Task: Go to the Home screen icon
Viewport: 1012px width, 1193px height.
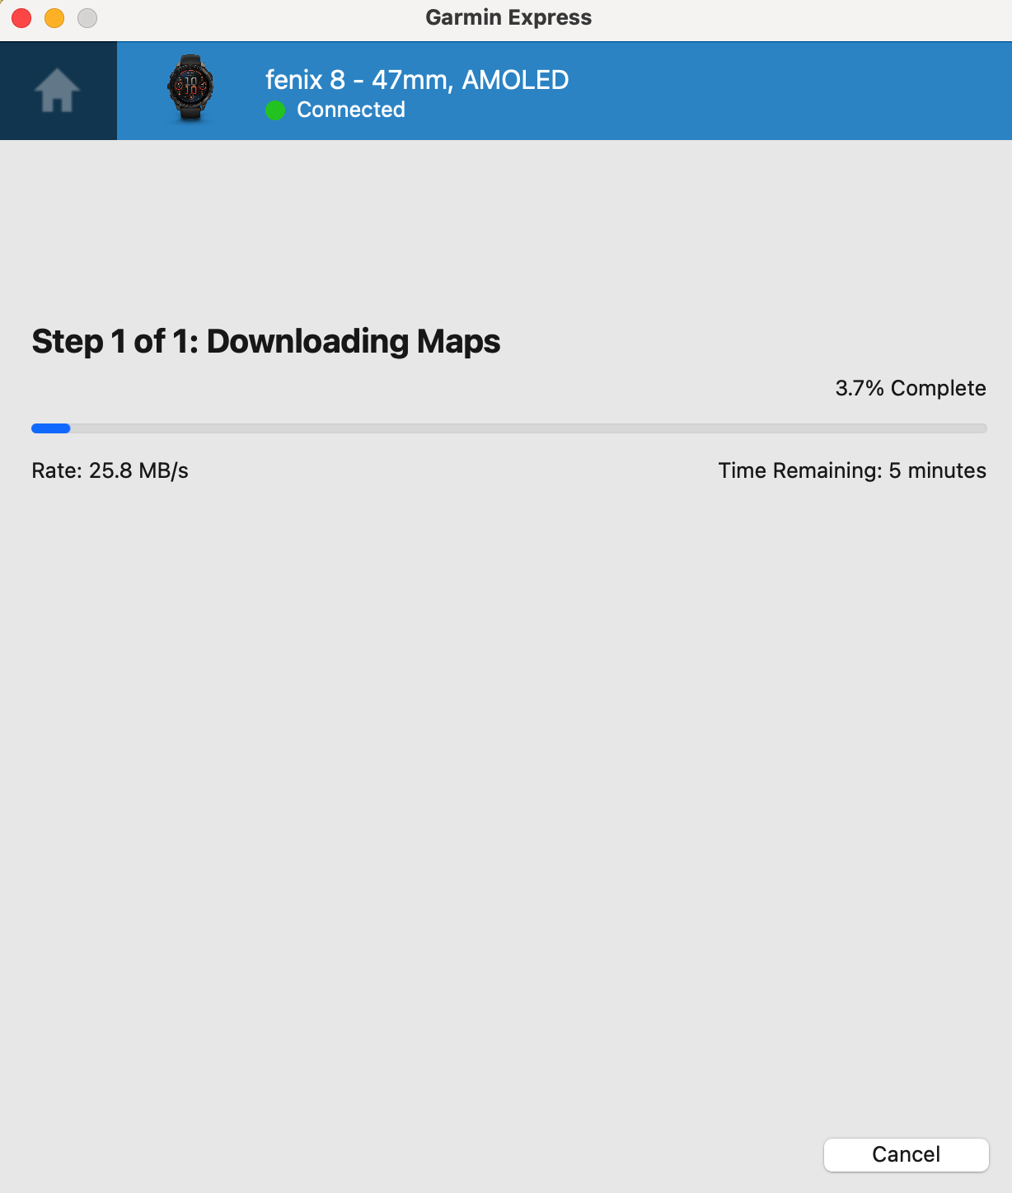Action: tap(57, 91)
